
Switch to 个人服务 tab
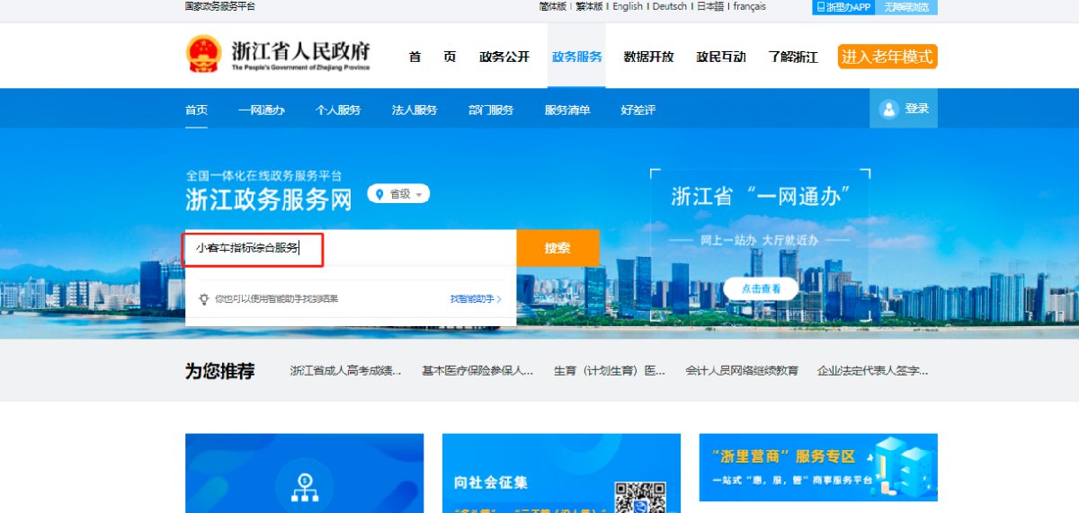338,110
